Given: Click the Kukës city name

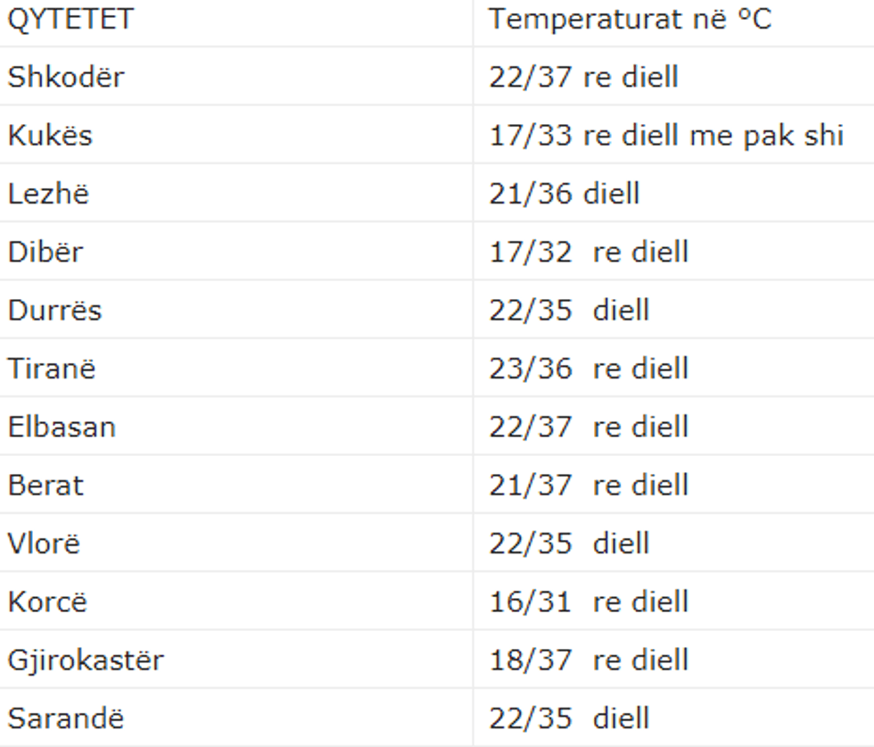Looking at the screenshot, I should pyautogui.click(x=50, y=136).
